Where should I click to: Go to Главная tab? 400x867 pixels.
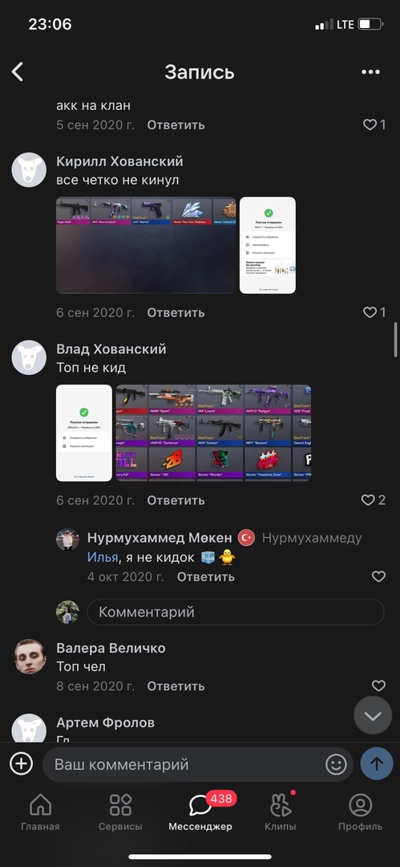[40, 812]
